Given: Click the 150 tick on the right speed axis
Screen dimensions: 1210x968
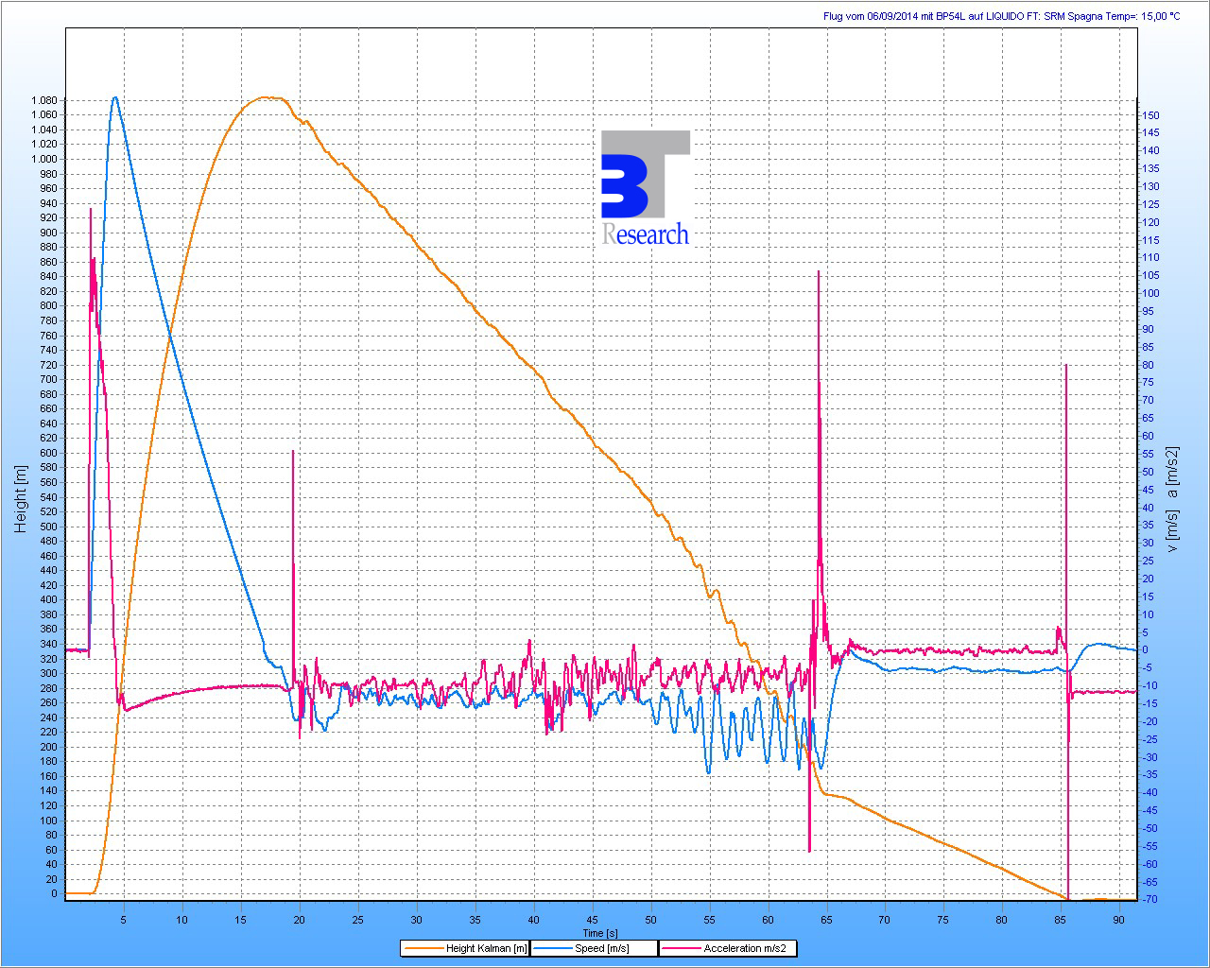Looking at the screenshot, I should click(1151, 115).
